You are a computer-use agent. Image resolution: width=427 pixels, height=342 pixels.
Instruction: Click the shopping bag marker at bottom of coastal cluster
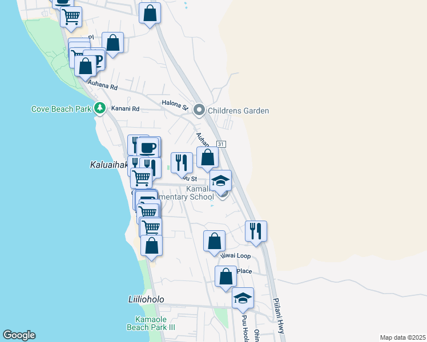coord(152,246)
